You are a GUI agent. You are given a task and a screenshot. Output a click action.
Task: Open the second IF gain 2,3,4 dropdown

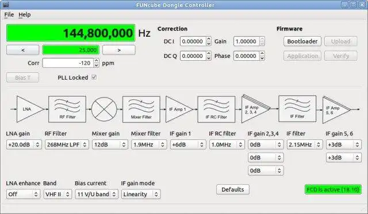[266, 158]
